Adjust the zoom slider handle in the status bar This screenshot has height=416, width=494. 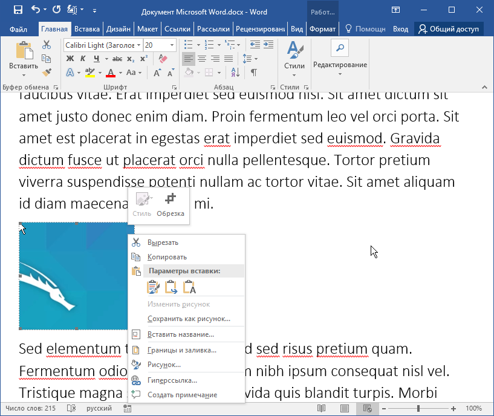tap(418, 408)
